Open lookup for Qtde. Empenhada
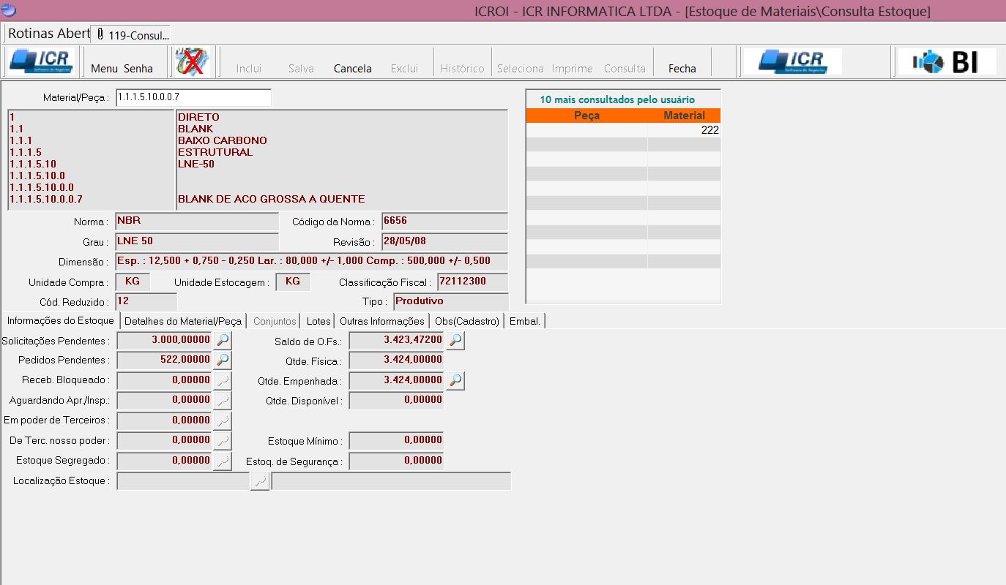The image size is (1006, 585). 455,380
